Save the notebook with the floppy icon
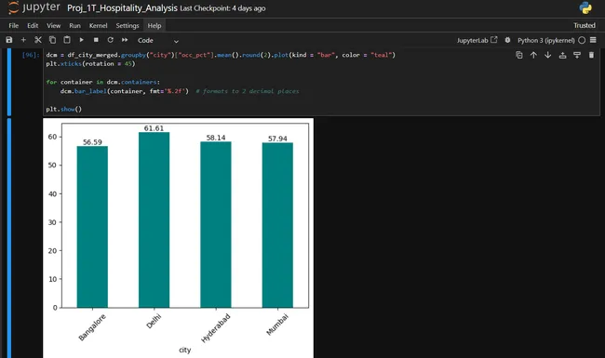The height and width of the screenshot is (358, 605). tap(9, 40)
